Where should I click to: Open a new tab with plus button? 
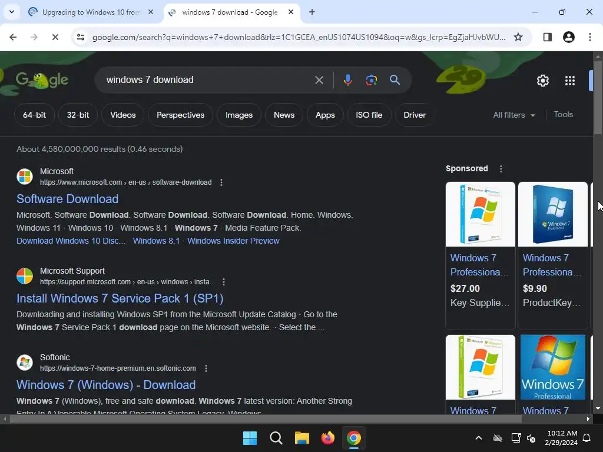tap(312, 12)
